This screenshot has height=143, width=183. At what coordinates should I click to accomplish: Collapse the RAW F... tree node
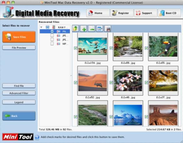[x=41, y=27]
